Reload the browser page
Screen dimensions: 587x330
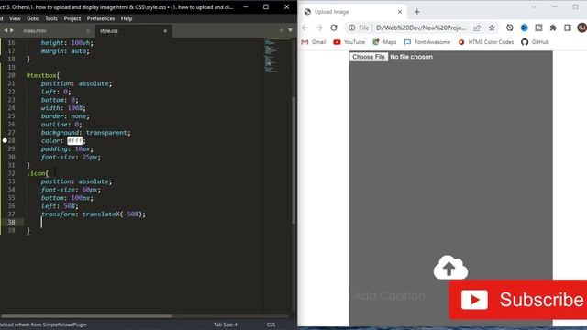(x=334, y=27)
